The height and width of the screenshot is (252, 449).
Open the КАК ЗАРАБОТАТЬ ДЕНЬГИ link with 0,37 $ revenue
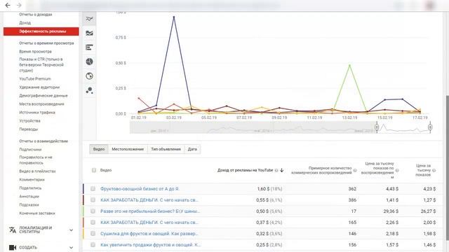[x=149, y=223]
